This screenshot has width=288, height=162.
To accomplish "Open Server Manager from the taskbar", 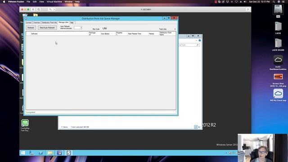I will pos(31,153).
